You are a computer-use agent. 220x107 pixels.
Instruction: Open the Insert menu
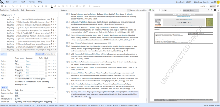[x=23, y=2]
